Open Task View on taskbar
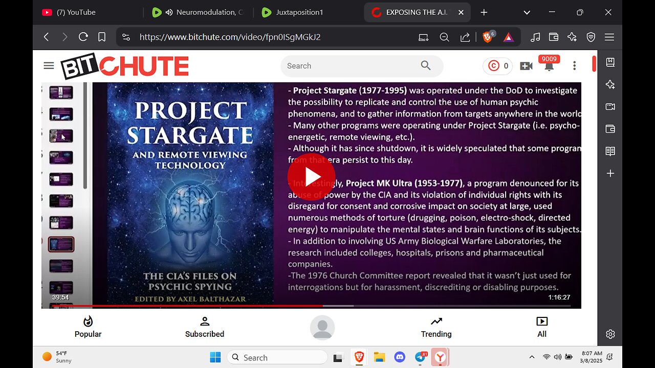 point(338,358)
